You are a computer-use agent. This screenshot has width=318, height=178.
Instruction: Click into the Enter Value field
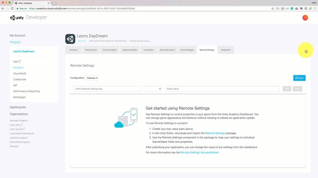[222, 89]
